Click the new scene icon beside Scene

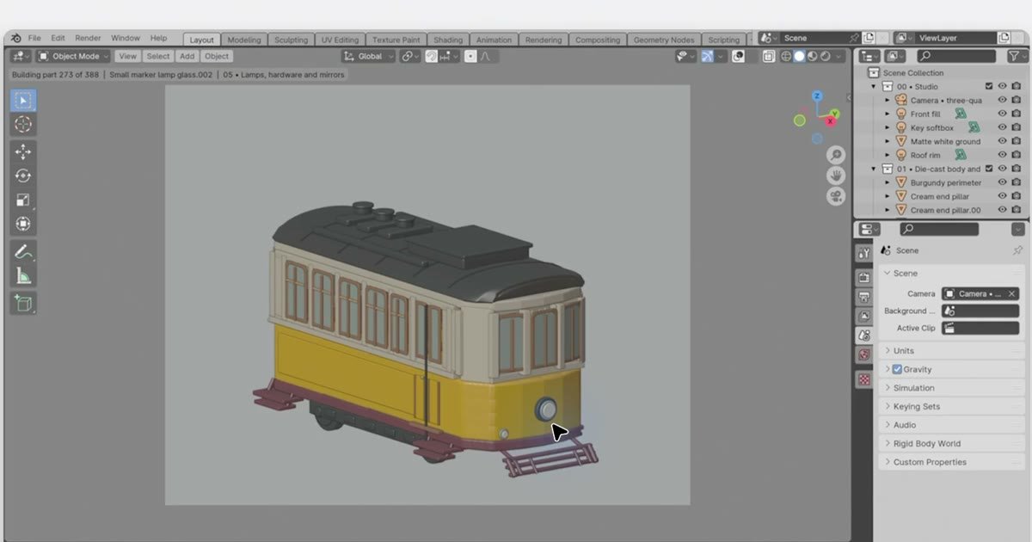pyautogui.click(x=869, y=38)
